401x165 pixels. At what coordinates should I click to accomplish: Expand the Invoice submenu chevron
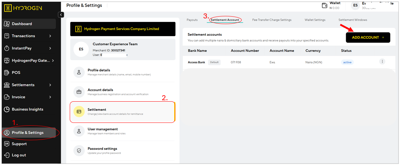click(x=50, y=97)
